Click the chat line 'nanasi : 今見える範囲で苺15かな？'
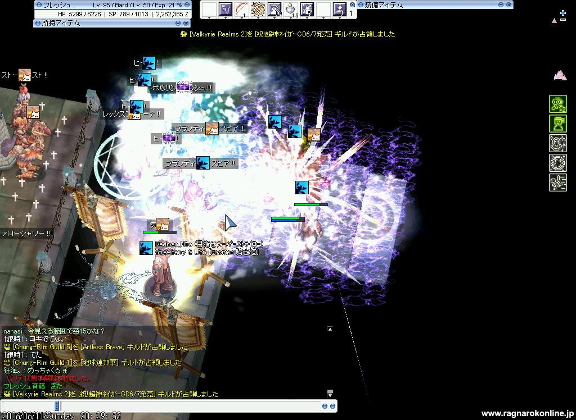Viewport: 576px width, 420px height. click(x=54, y=331)
